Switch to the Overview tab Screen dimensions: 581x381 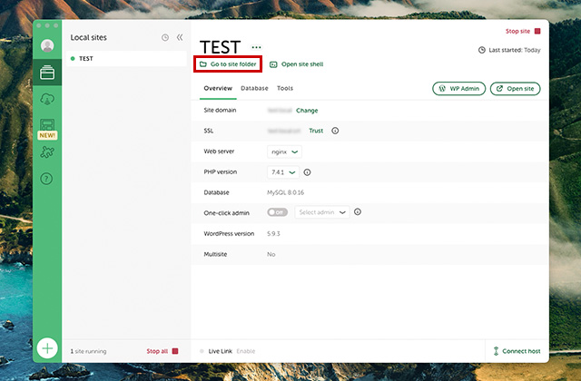[x=218, y=88]
